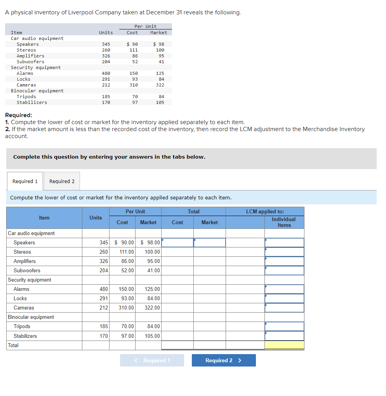Click 'Subwoofers' in the answer table
This screenshot has width=386, height=396.
[27, 270]
